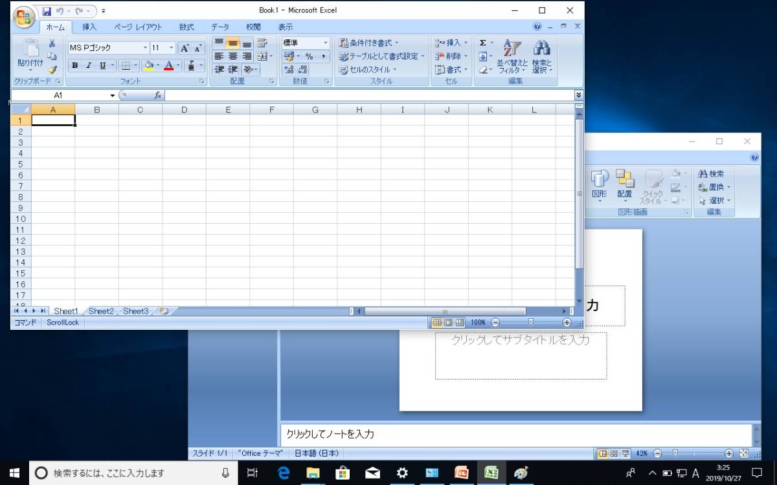Toggle Center text alignment
This screenshot has width=777, height=485.
[232, 56]
